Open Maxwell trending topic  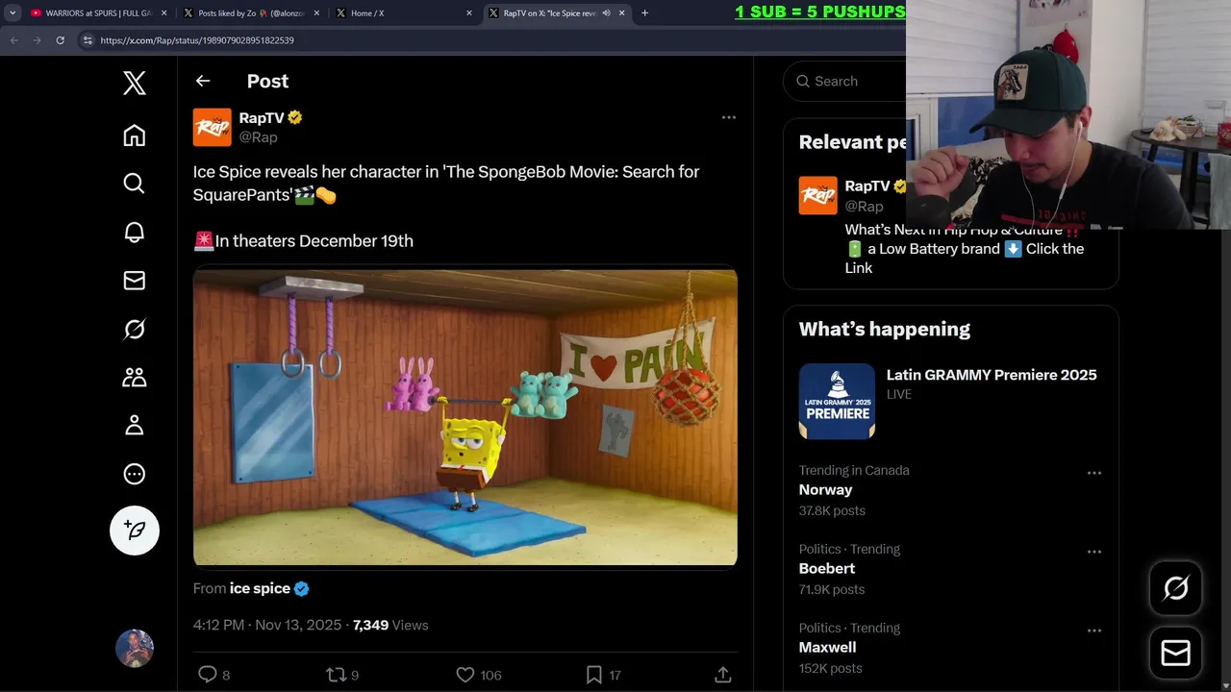coord(828,648)
